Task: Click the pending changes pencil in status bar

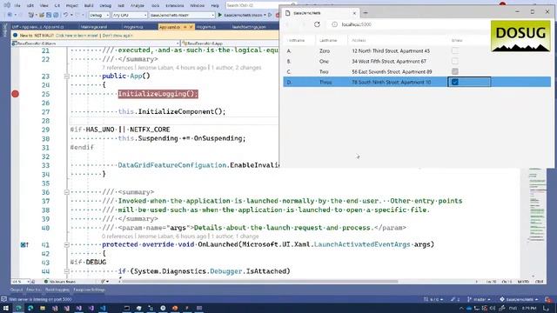Action: (x=455, y=299)
